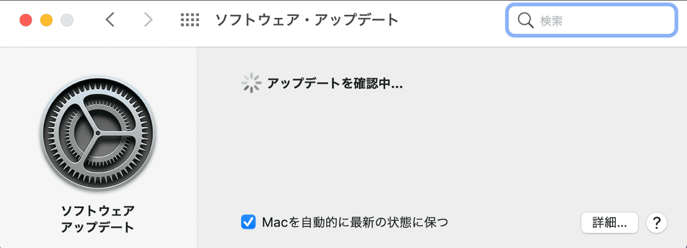Click empty toolbar space beside the title

(452, 20)
